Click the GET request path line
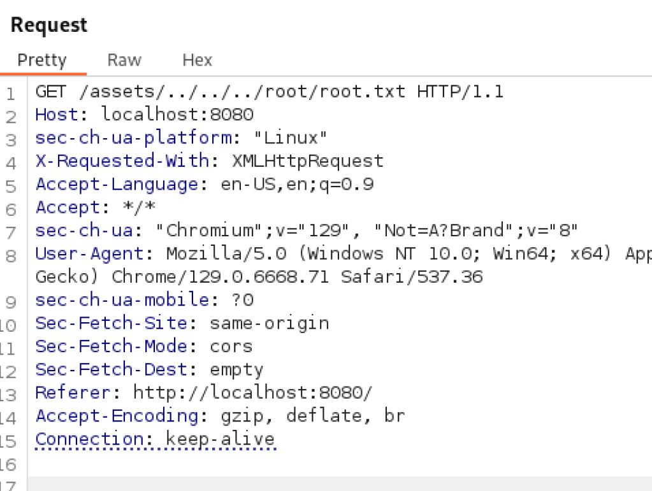Image resolution: width=652 pixels, height=491 pixels. (x=270, y=92)
